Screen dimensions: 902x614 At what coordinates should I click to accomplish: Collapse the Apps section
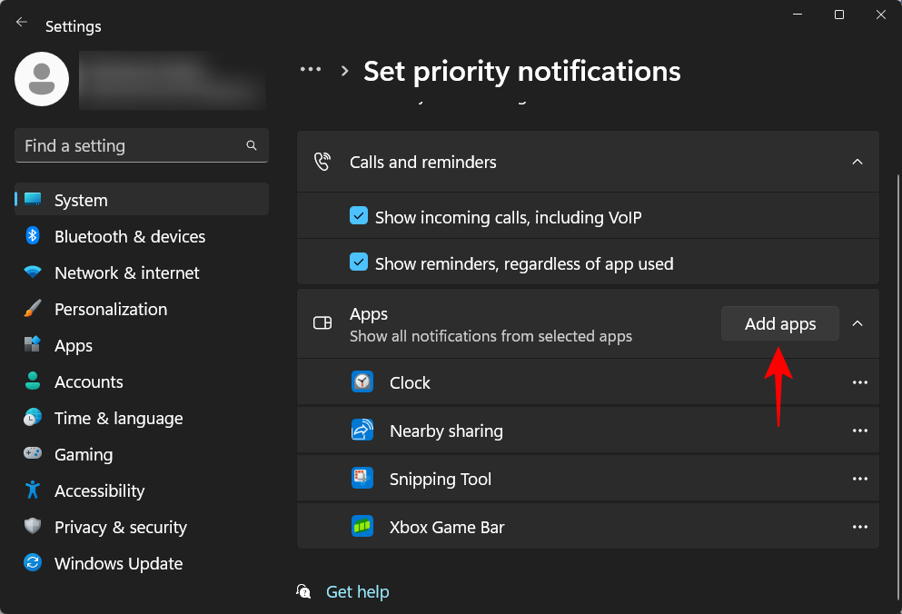[857, 322]
